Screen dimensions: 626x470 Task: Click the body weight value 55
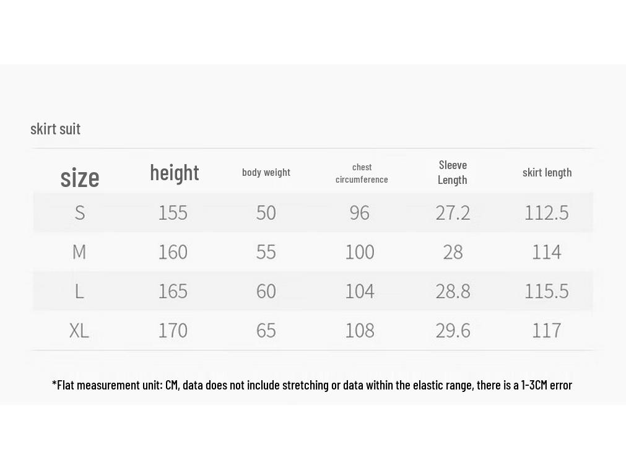click(266, 252)
